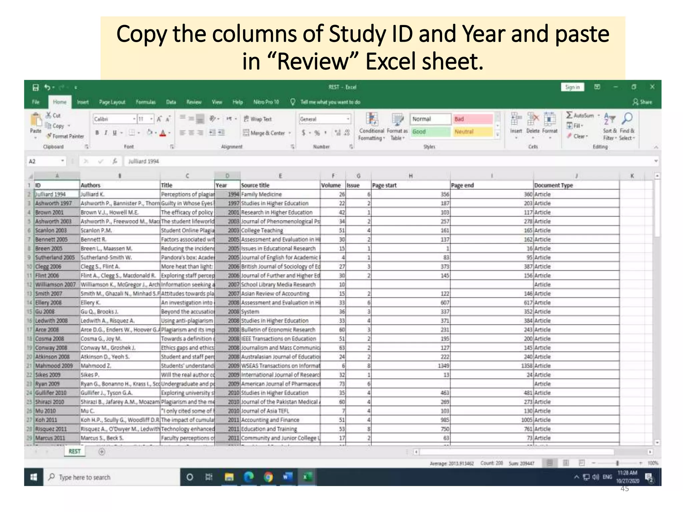The width and height of the screenshot is (683, 512).
Task: Click Orientation text angle icon
Action: tap(212, 119)
